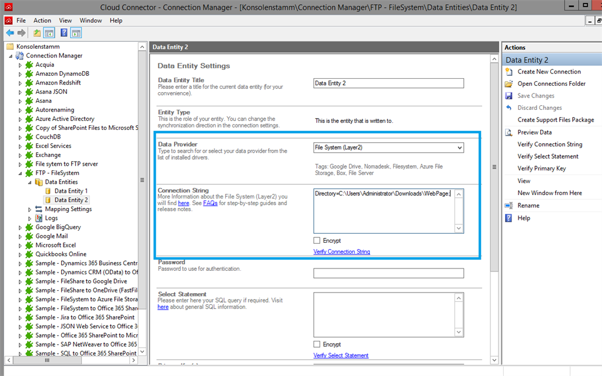Open the Window menu
This screenshot has width=602, height=376.
pos(91,21)
